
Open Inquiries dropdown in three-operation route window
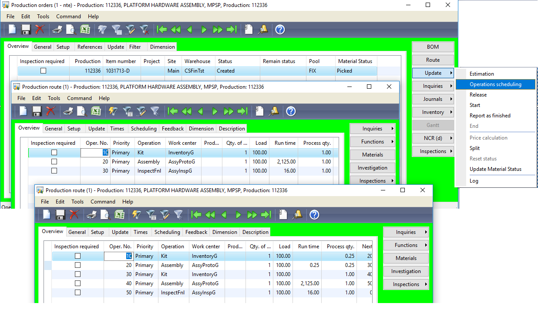coord(373,129)
